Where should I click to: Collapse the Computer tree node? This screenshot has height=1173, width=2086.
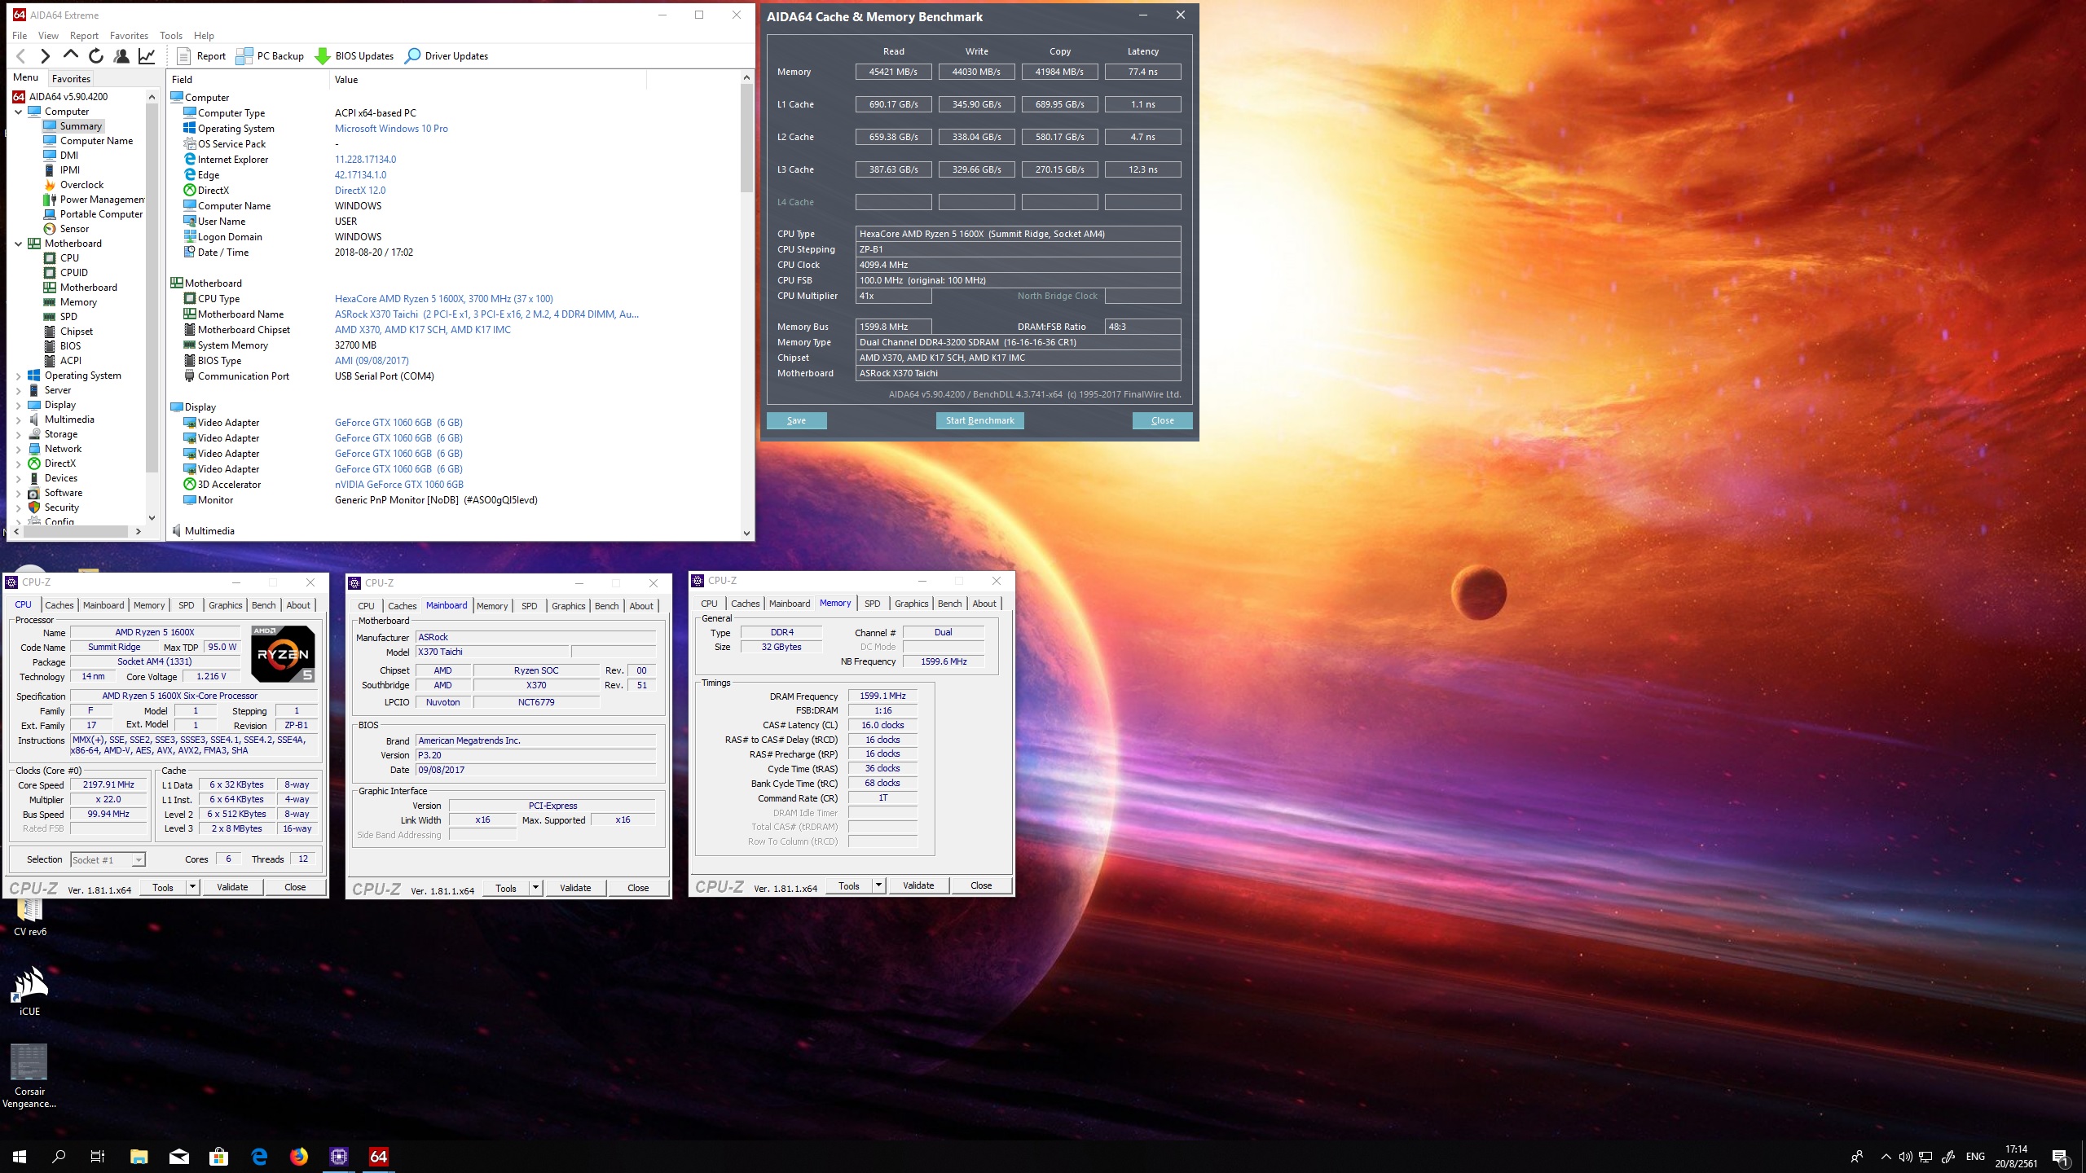click(19, 112)
